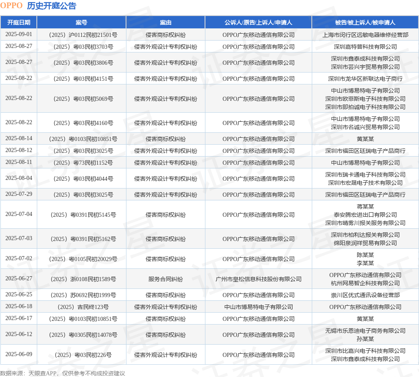Viewport: 419px width, 377px height.
Task: Click the case cause '服务合同纠纷'
Action: pos(165,279)
